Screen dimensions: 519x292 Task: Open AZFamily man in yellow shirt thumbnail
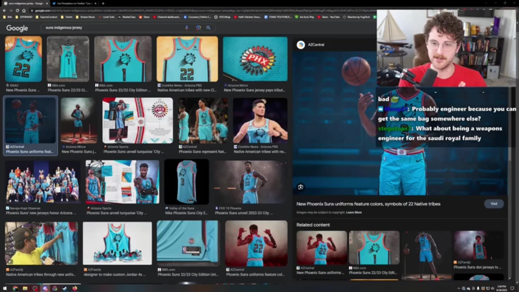tap(41, 243)
